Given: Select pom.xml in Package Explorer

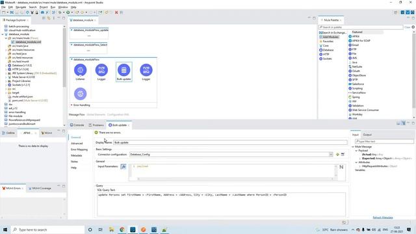Looking at the screenshot, I should pos(28,101).
